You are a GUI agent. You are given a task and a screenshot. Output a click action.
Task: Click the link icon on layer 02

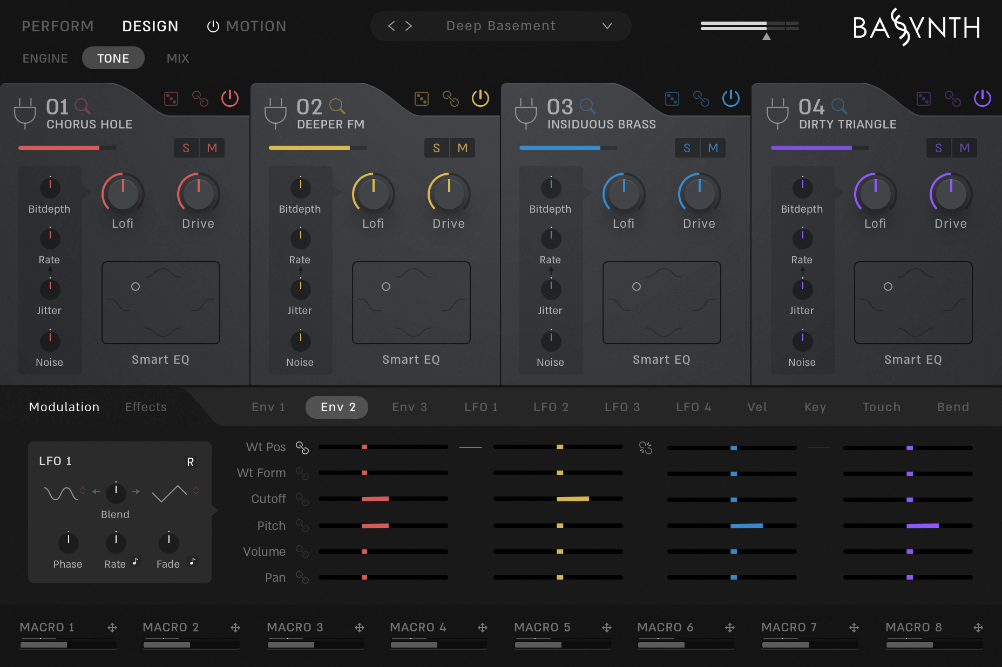pyautogui.click(x=451, y=99)
